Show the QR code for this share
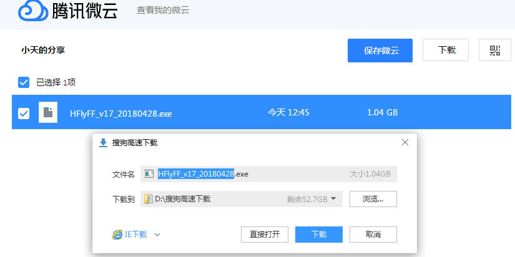515x257 pixels. (x=495, y=50)
